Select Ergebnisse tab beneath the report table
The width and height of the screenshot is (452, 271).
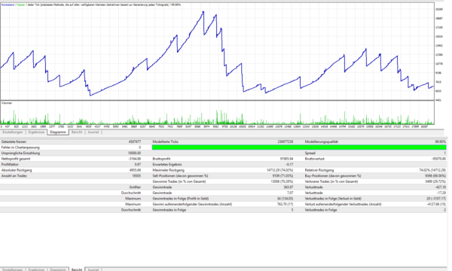[x=36, y=269]
